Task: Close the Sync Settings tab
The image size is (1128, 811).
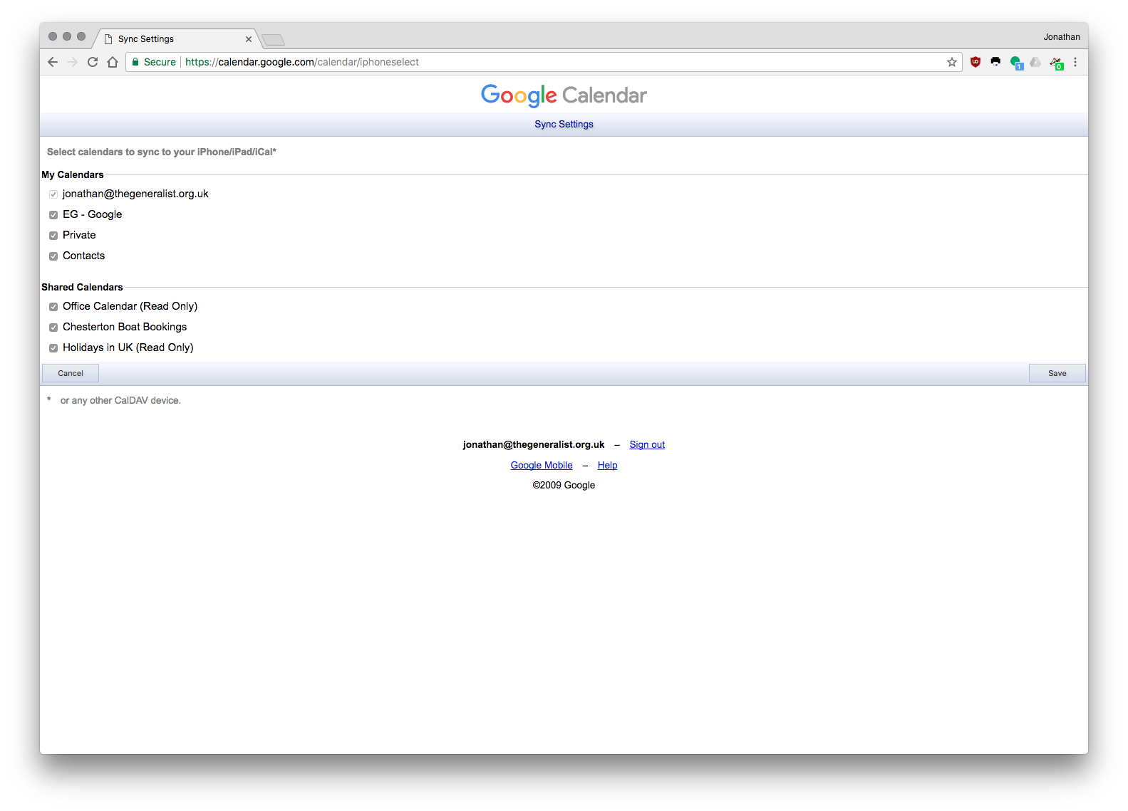Action: coord(249,39)
